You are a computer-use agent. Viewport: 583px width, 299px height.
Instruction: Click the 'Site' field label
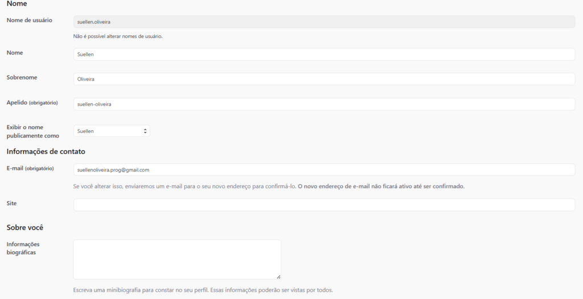coord(11,203)
